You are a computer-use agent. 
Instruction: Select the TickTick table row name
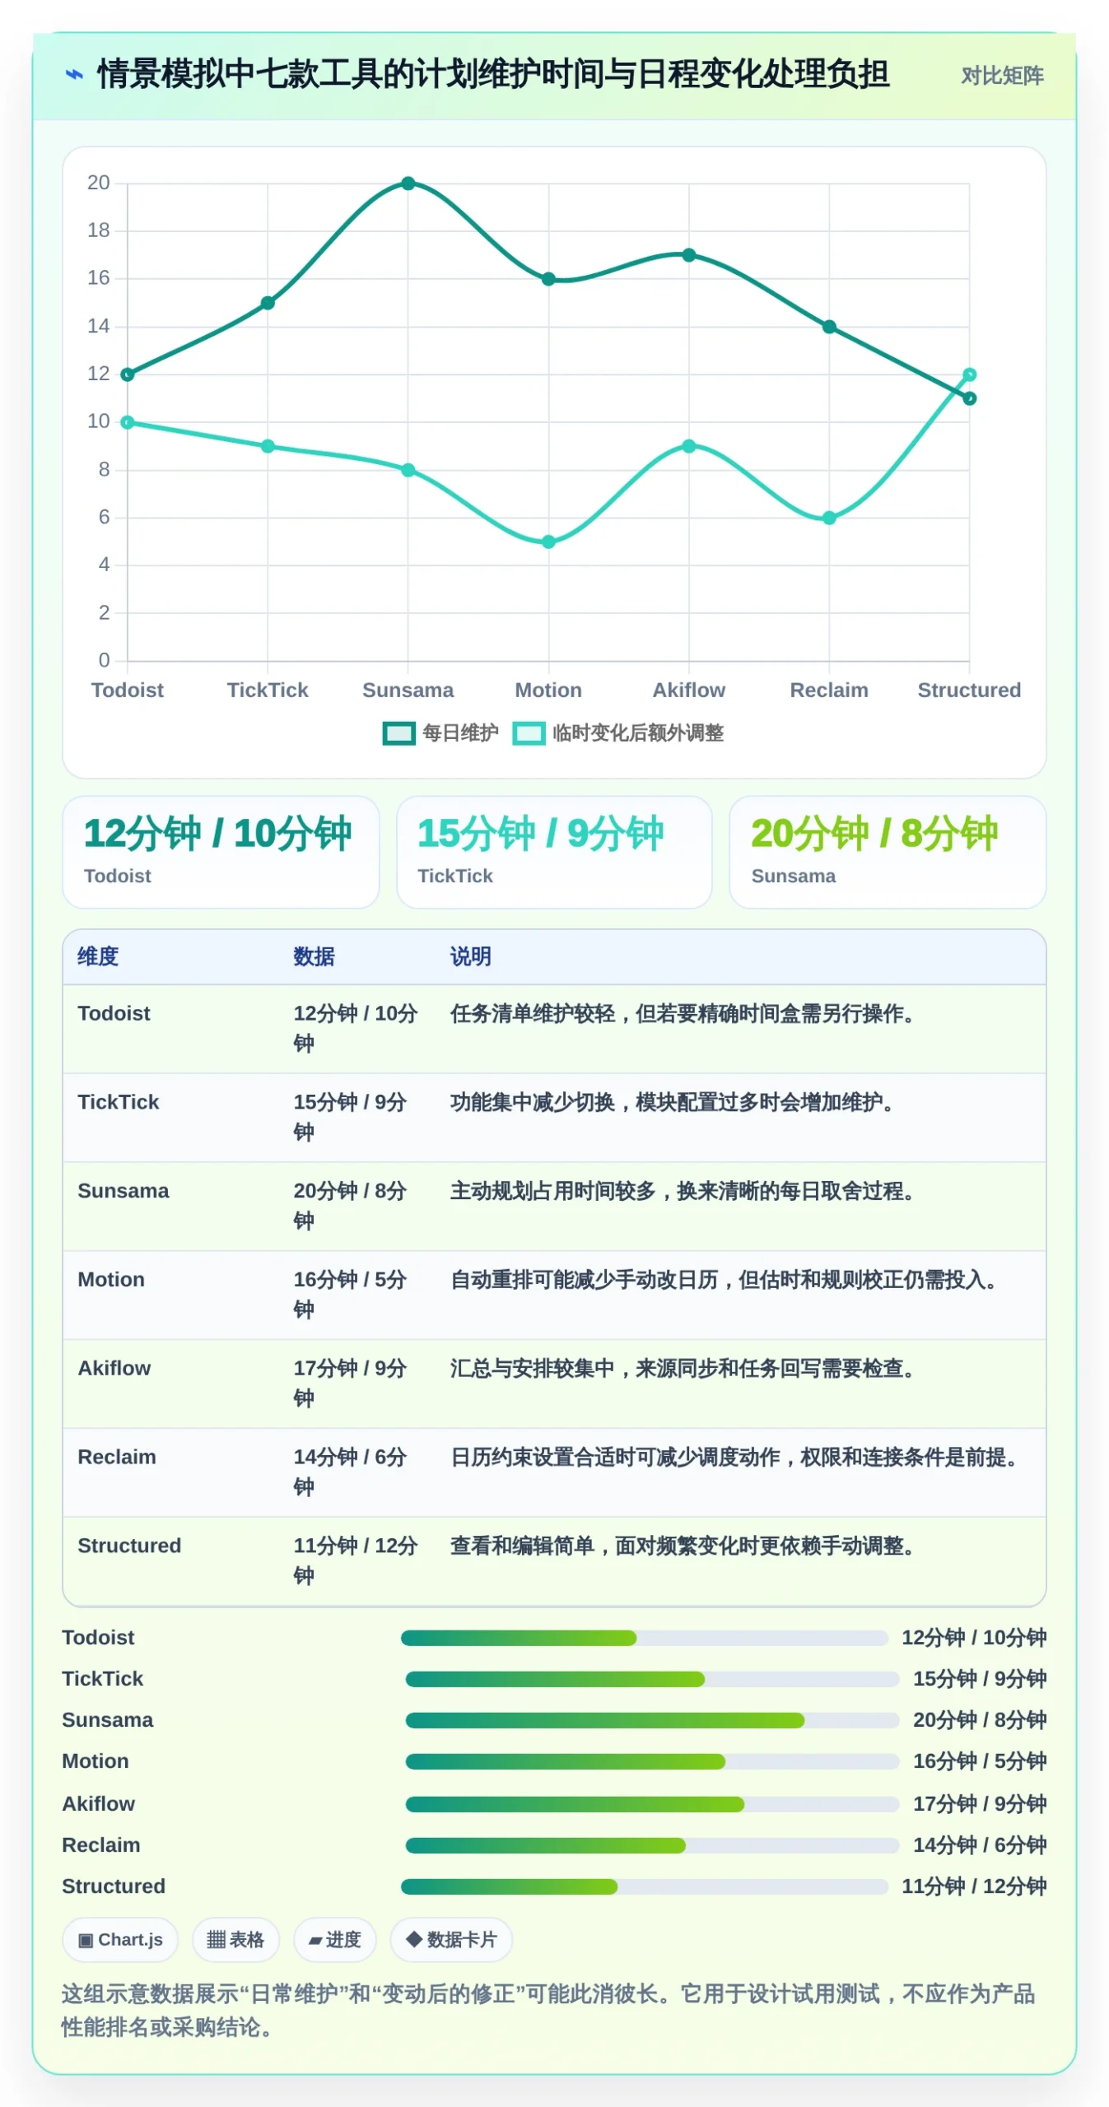118,1102
